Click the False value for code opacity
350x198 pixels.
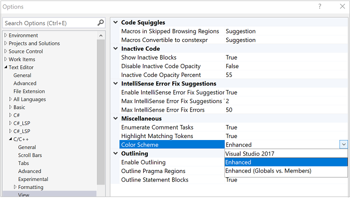tap(232, 66)
